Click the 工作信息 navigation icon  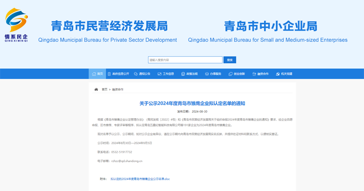159,74
